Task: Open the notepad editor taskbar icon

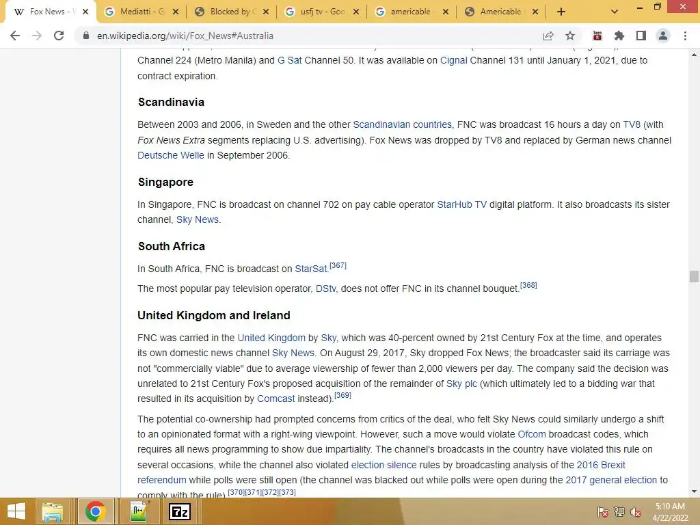Action: 139,511
